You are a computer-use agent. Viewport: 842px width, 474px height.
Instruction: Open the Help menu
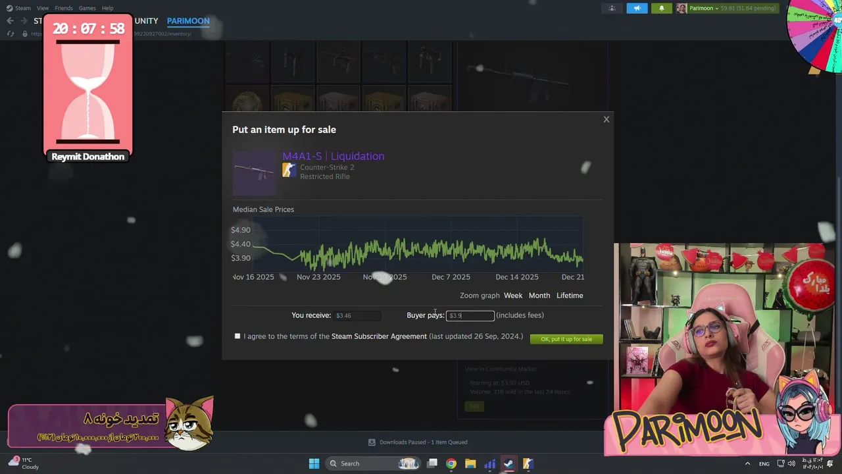click(107, 8)
